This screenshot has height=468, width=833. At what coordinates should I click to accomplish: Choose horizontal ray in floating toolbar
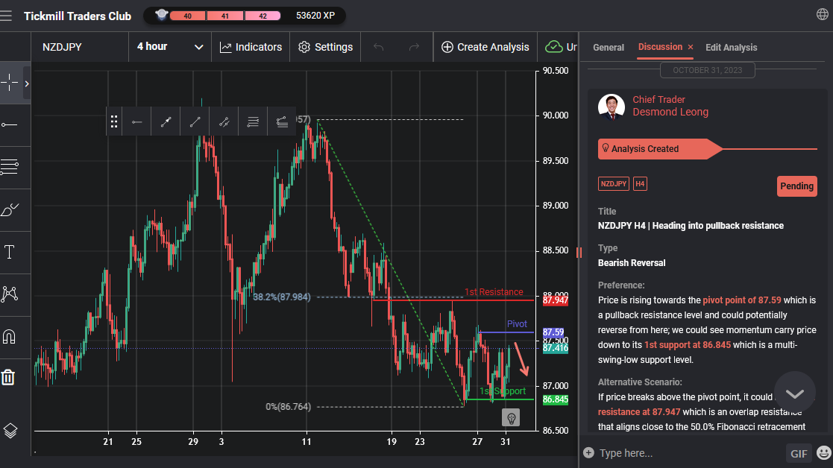tap(137, 121)
